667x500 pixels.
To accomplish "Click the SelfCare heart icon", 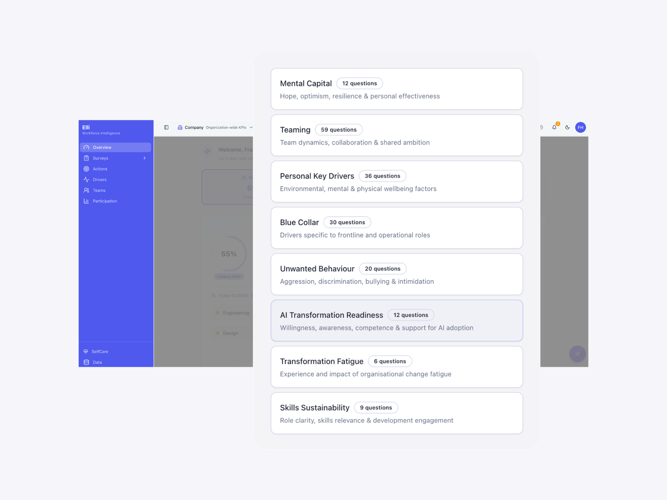I will (x=86, y=352).
